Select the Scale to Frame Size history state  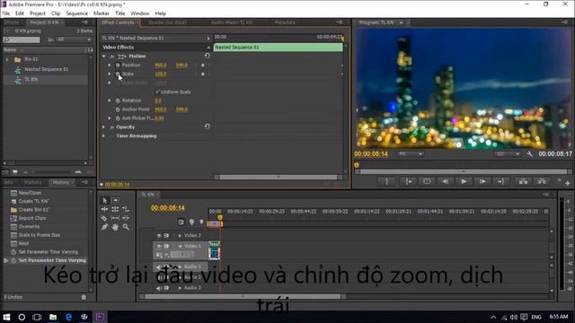point(40,235)
